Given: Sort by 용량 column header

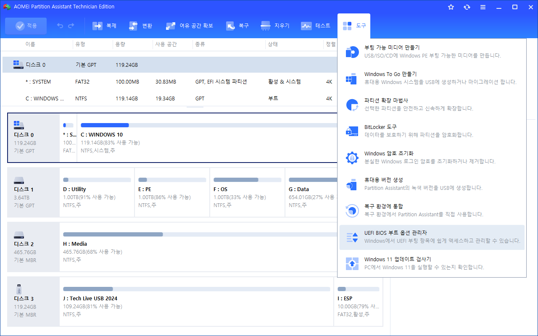Looking at the screenshot, I should point(120,44).
